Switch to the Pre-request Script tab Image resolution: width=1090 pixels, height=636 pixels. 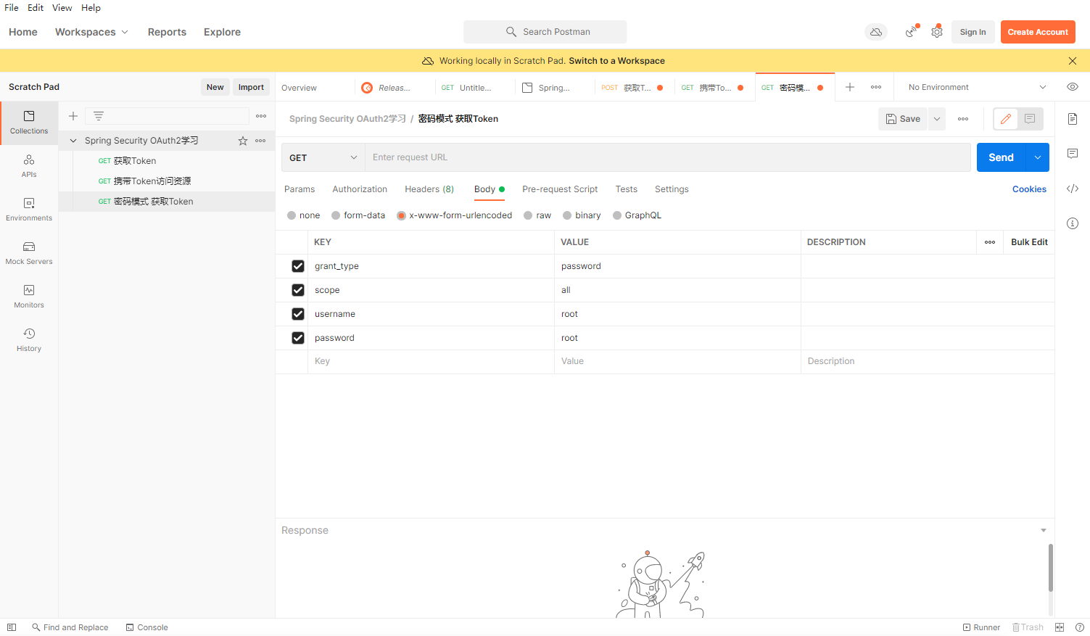tap(560, 189)
